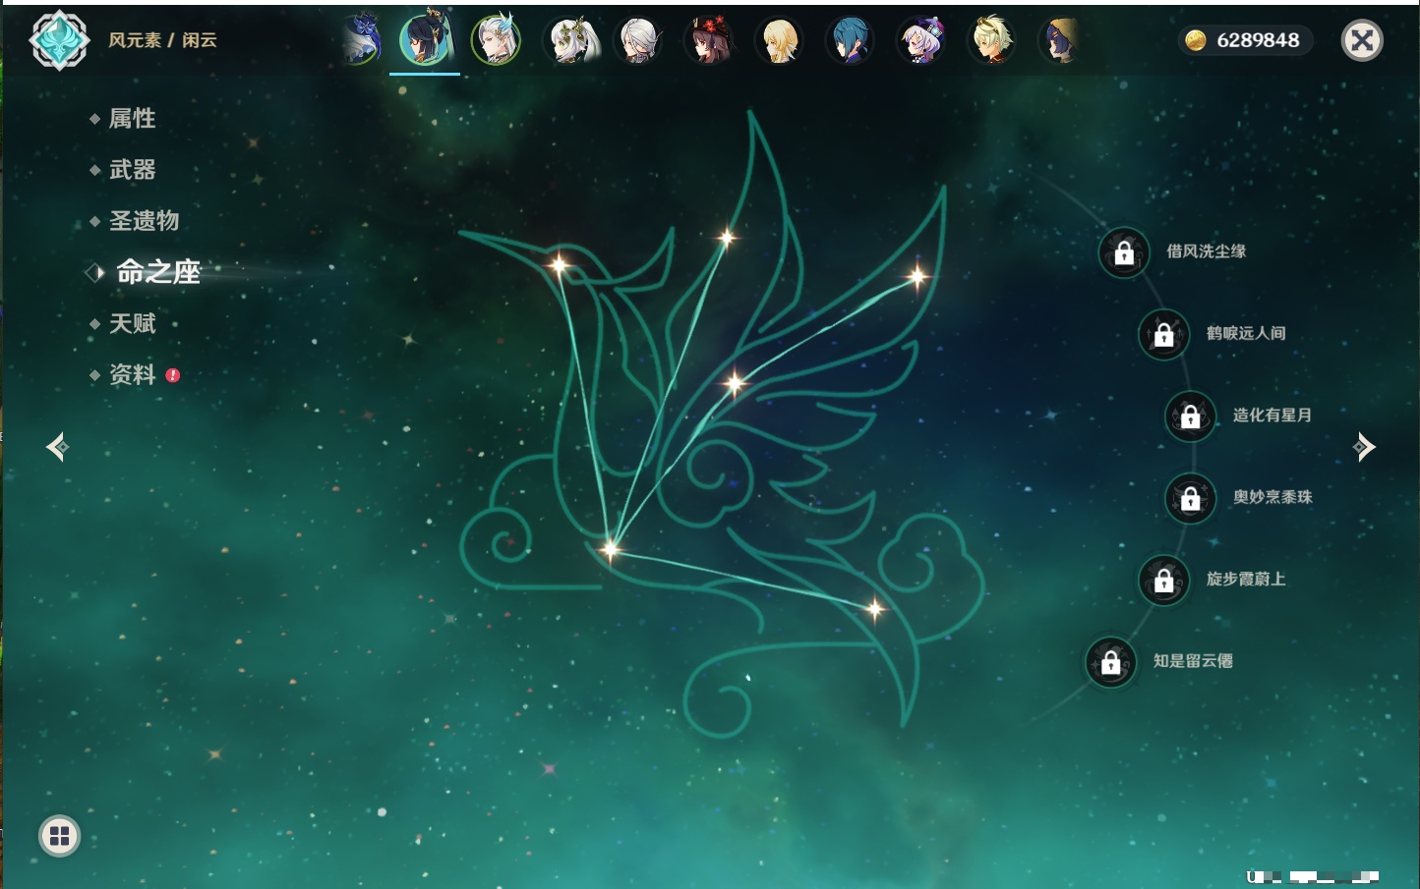Screen dimensions: 1420x889
Task: Click the 风元素 / 闲云 title text
Action: [x=162, y=40]
